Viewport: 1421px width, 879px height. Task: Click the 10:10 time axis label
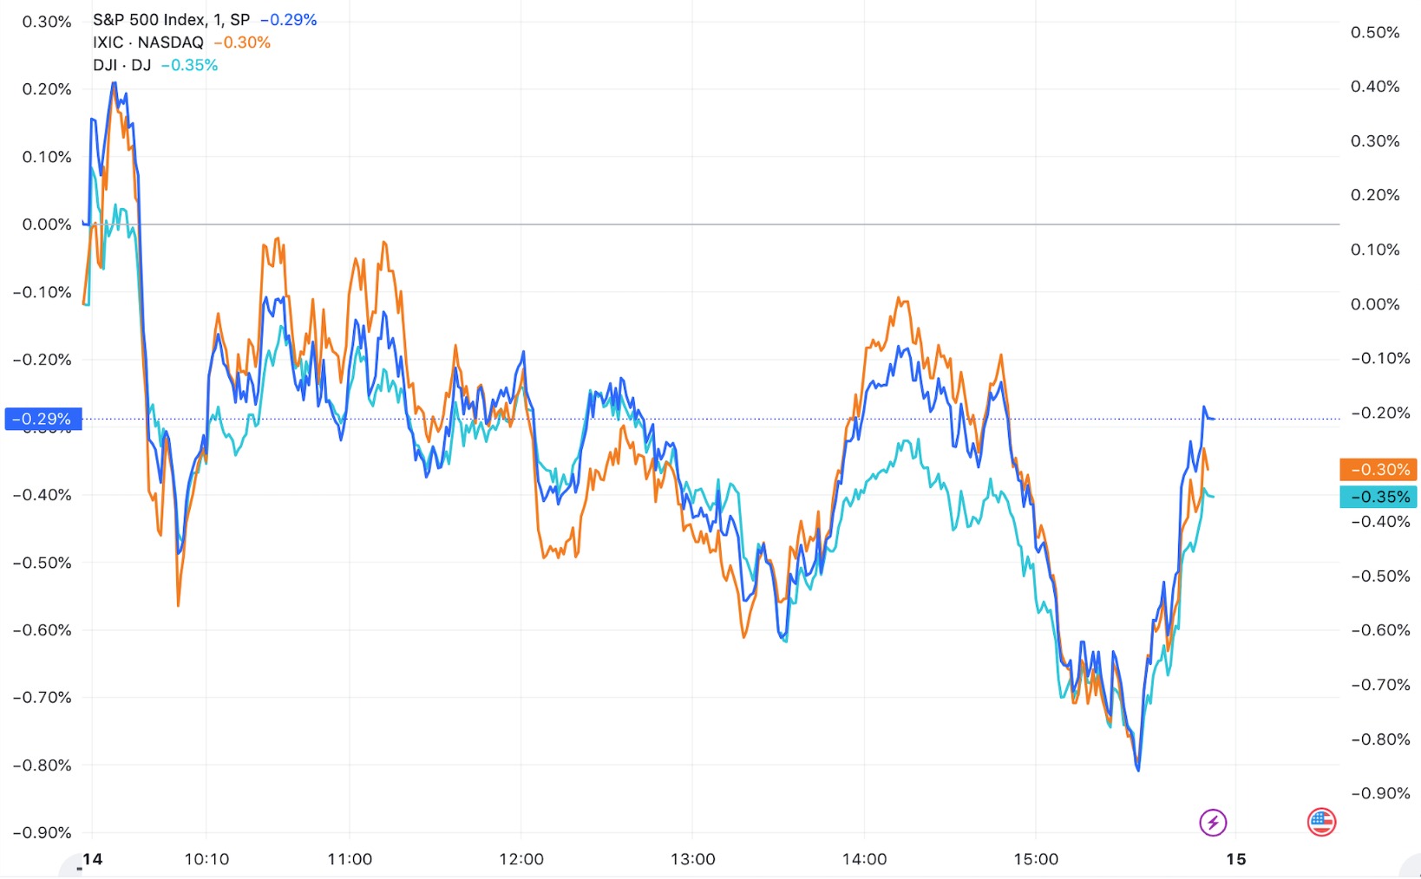click(206, 859)
